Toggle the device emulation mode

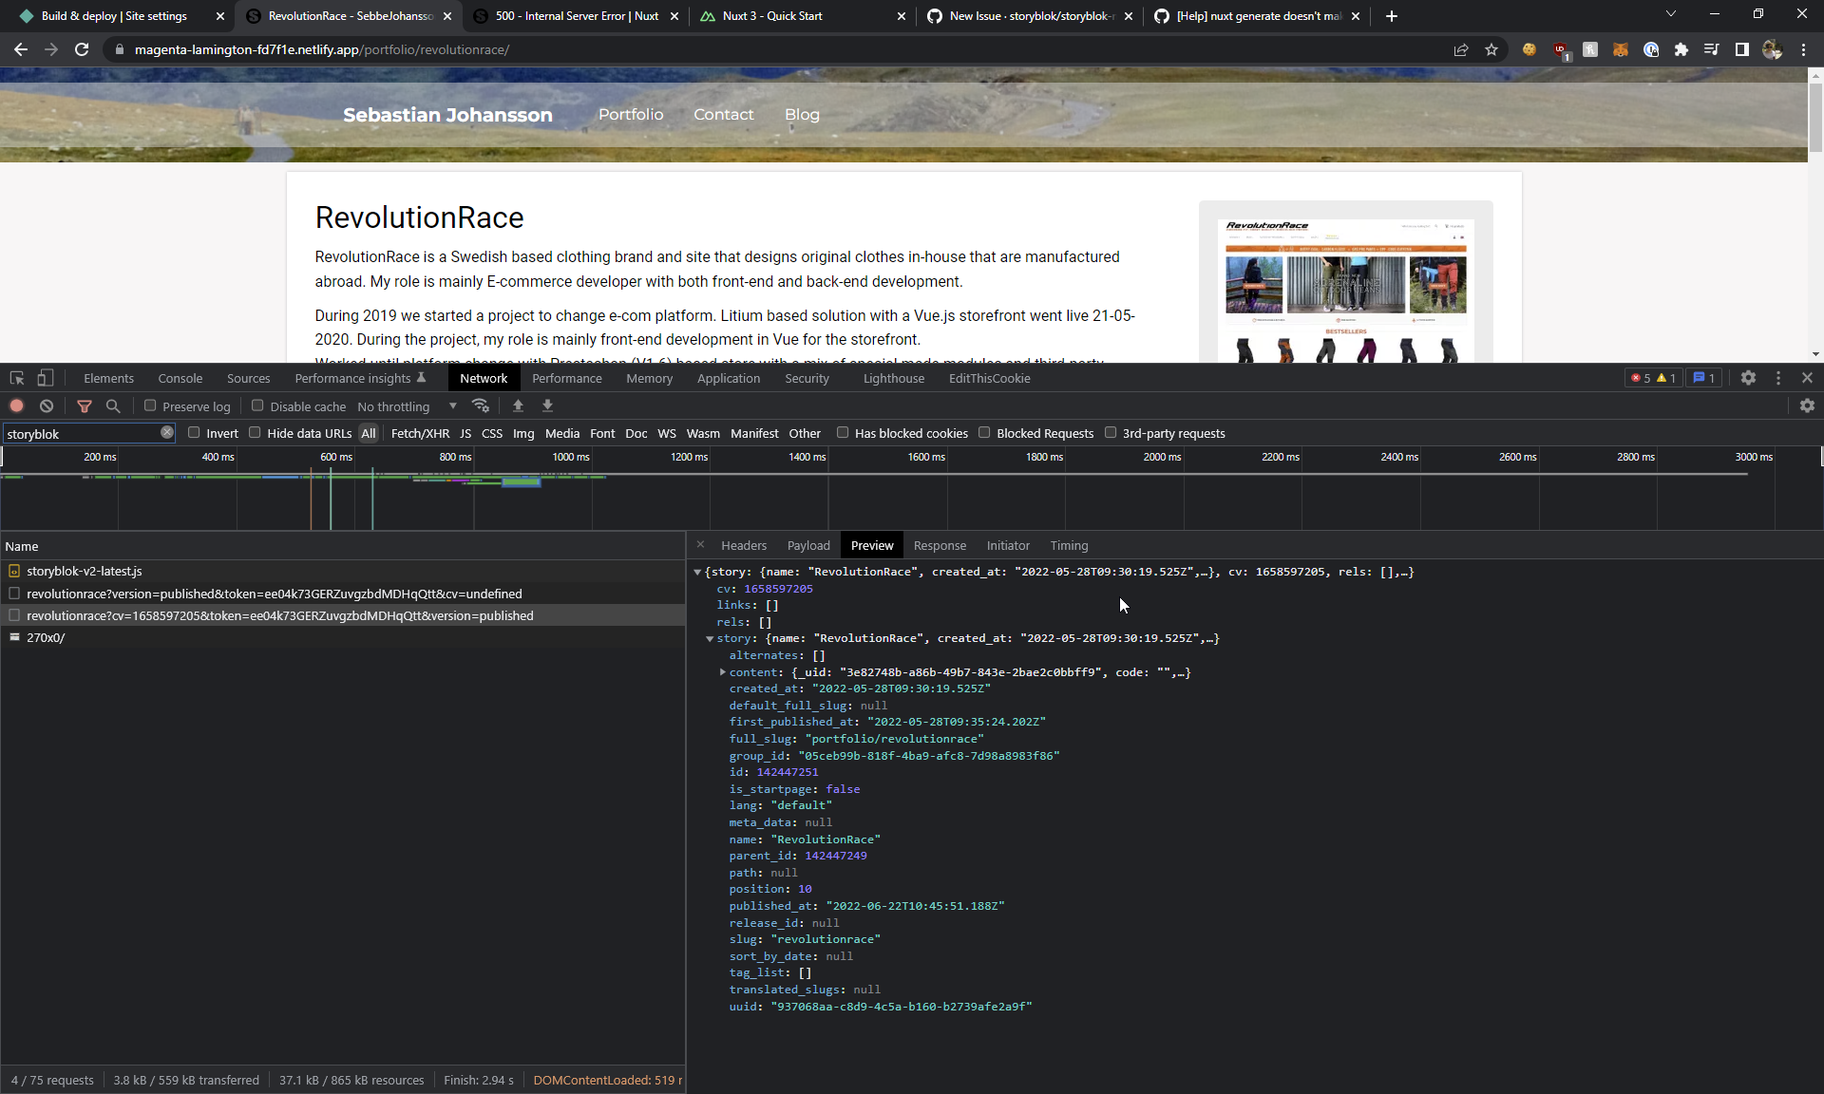44,378
